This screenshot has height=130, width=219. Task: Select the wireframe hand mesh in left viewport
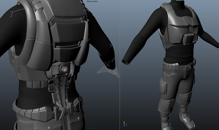tap(109, 71)
